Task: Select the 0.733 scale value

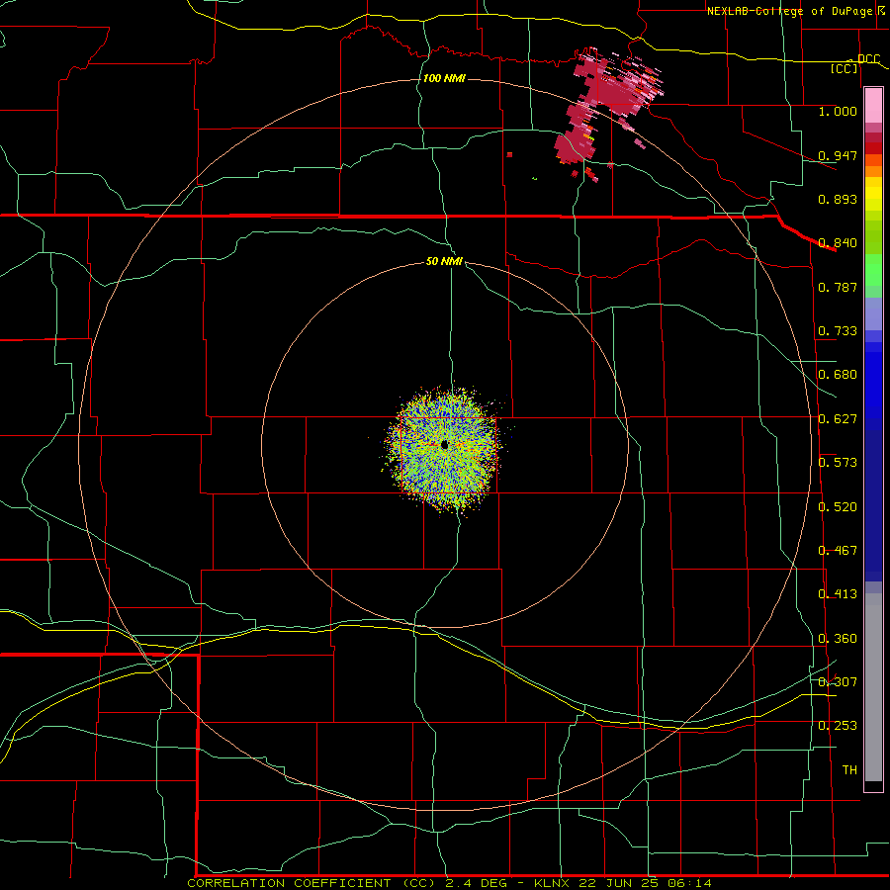Action: click(x=838, y=331)
